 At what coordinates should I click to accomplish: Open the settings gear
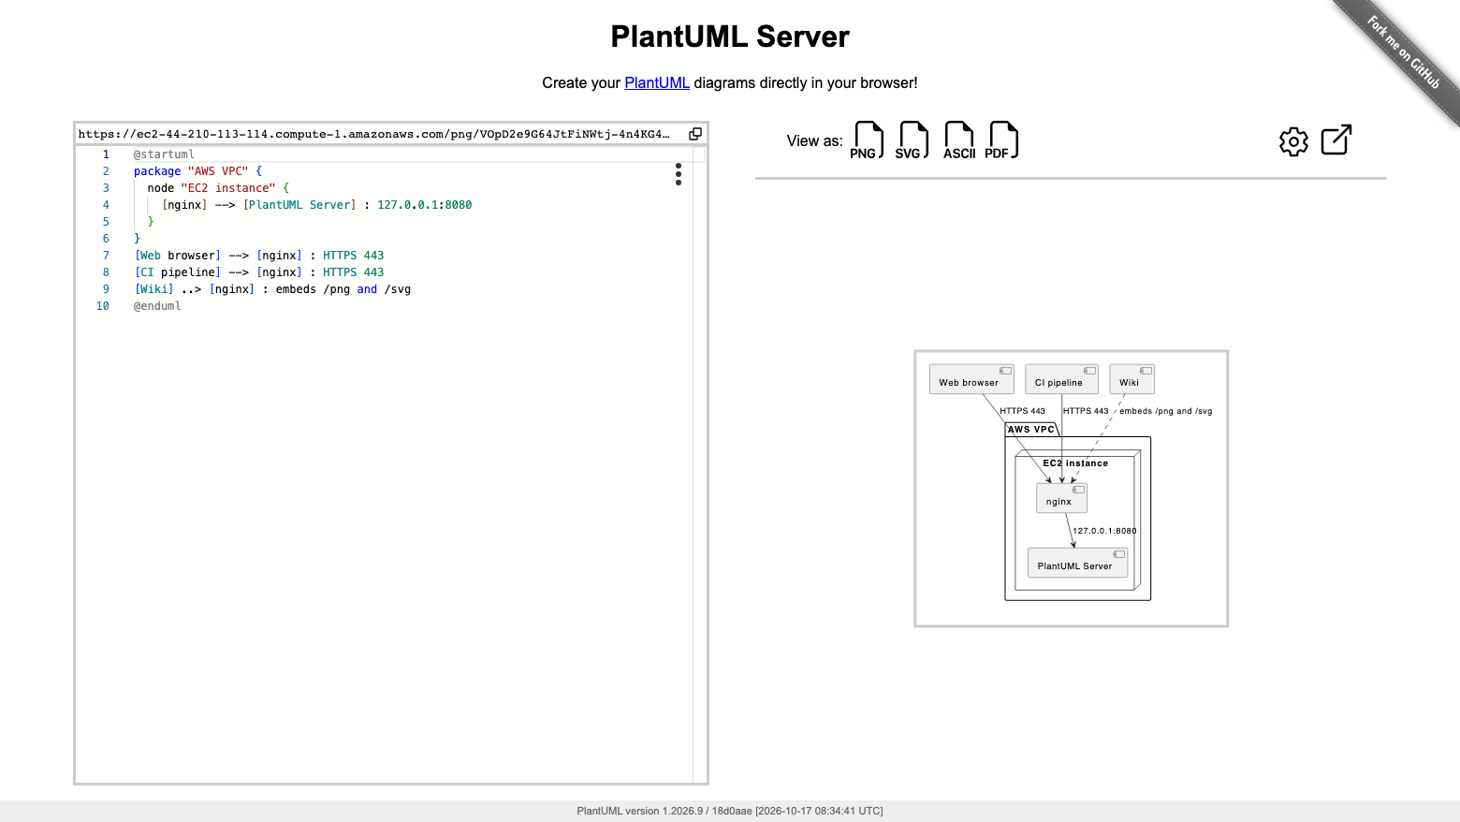[1293, 141]
